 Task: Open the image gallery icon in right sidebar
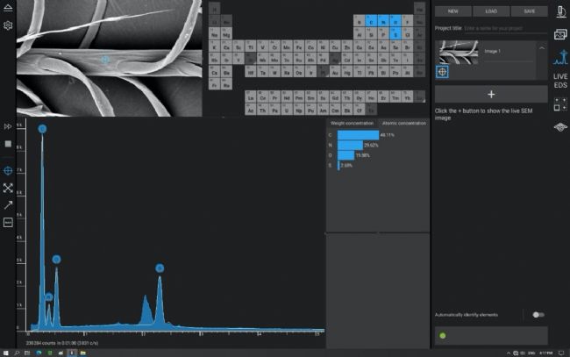click(560, 34)
